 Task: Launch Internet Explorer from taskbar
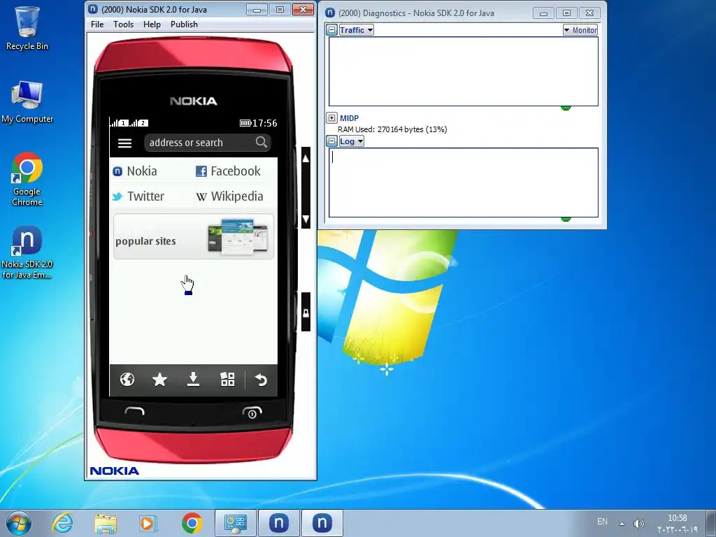62,523
